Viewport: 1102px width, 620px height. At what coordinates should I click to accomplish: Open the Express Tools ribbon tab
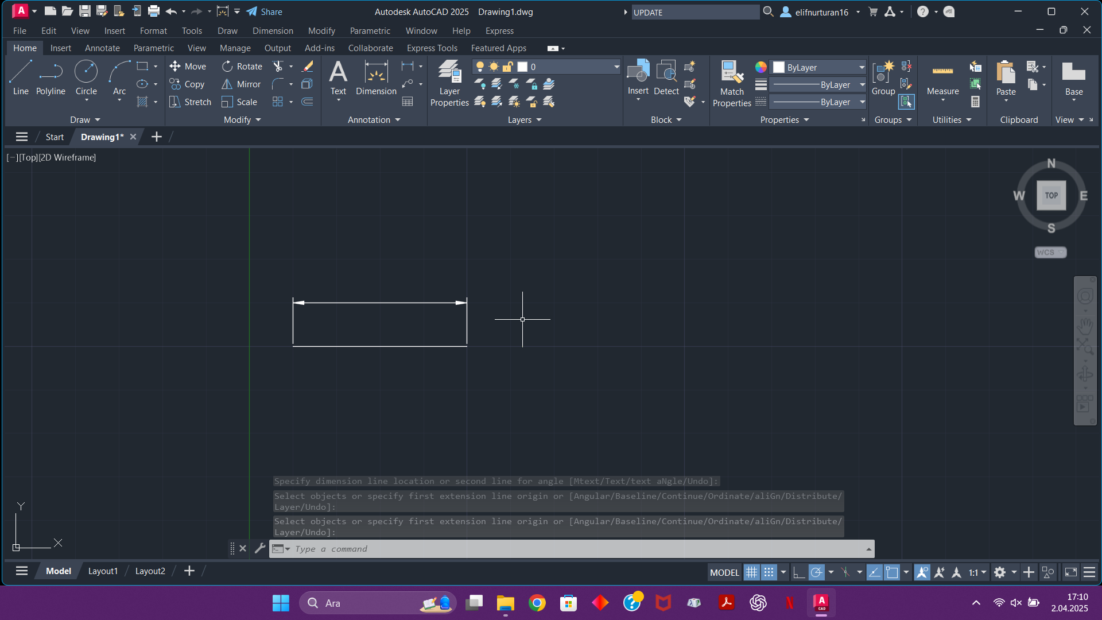click(432, 48)
